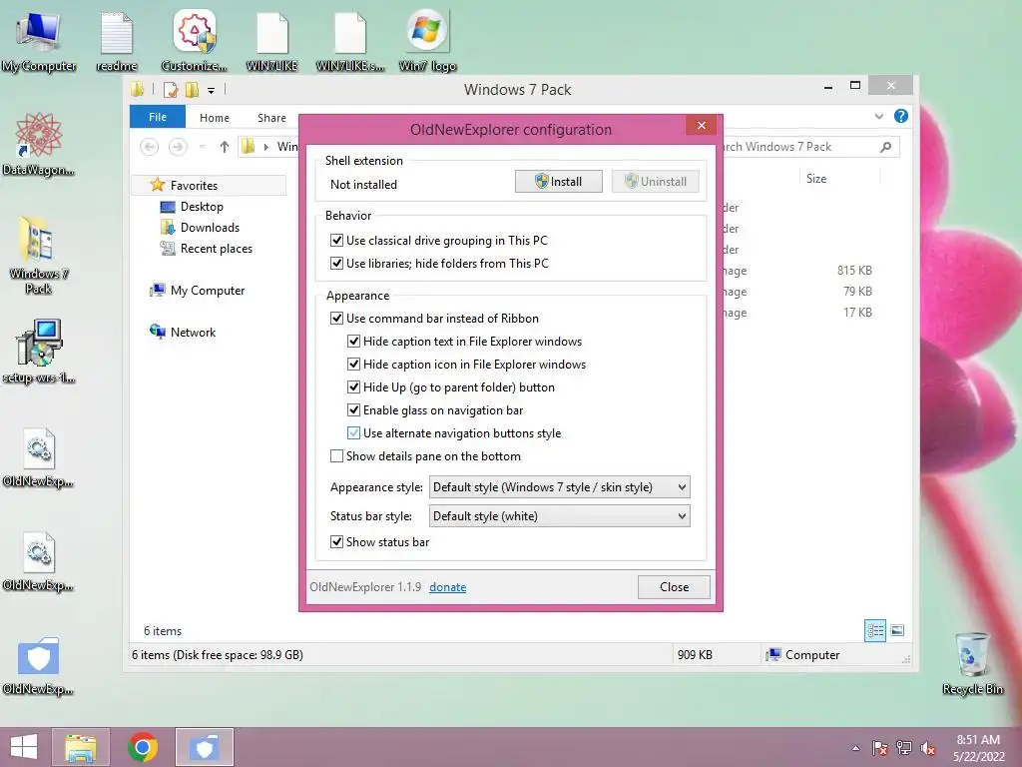Toggle Hide Up button checkbox

point(354,386)
